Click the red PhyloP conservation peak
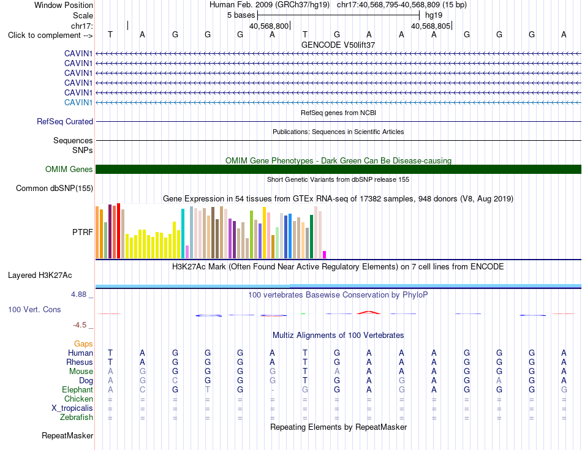Viewport: 582px width, 450px height. [x=369, y=313]
